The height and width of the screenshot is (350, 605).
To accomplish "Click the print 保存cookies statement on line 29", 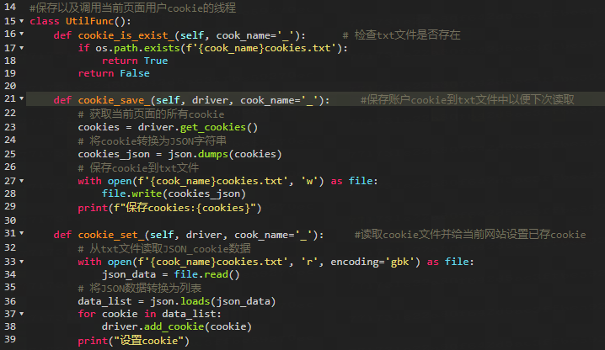I will tap(169, 208).
